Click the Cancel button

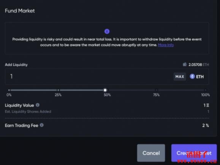click(x=151, y=153)
